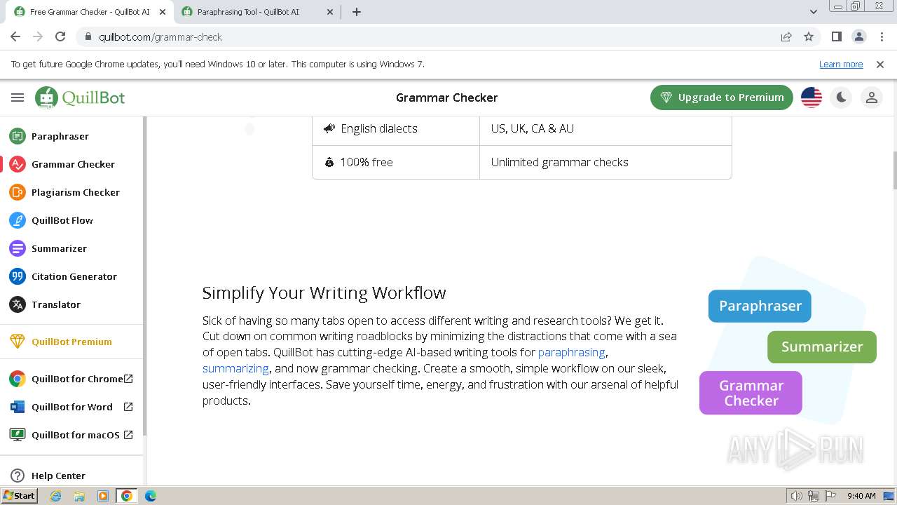Switch to Paraphrasing Tool browser tab
The height and width of the screenshot is (505, 897).
pyautogui.click(x=248, y=12)
